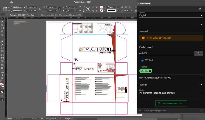Select the Hand tool

(x=2, y=75)
